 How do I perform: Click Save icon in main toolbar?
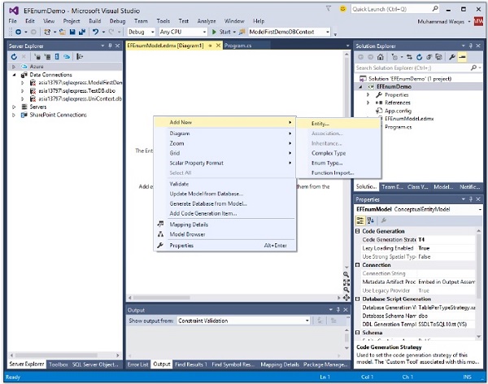point(72,32)
